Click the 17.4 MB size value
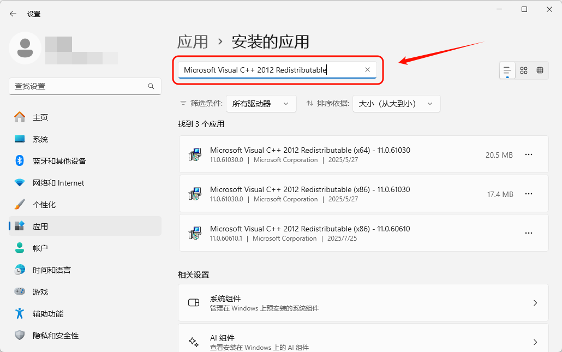Viewport: 562px width, 352px height. pyautogui.click(x=500, y=194)
